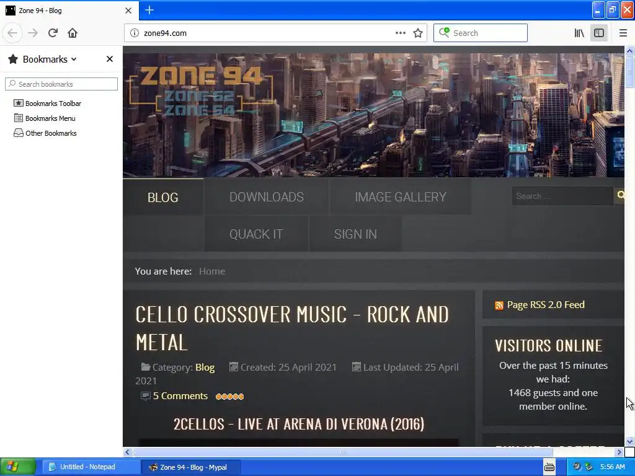Click the taskbar clock 5:56 AM

612,467
